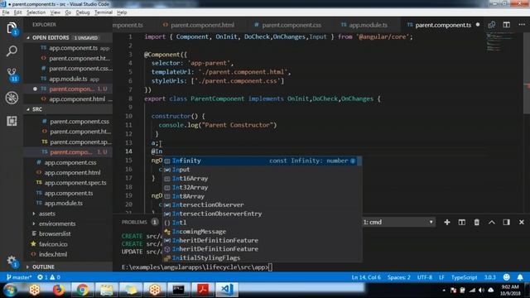Kill the terminal with trash icon
The image size is (530, 298).
pyautogui.click(x=477, y=222)
